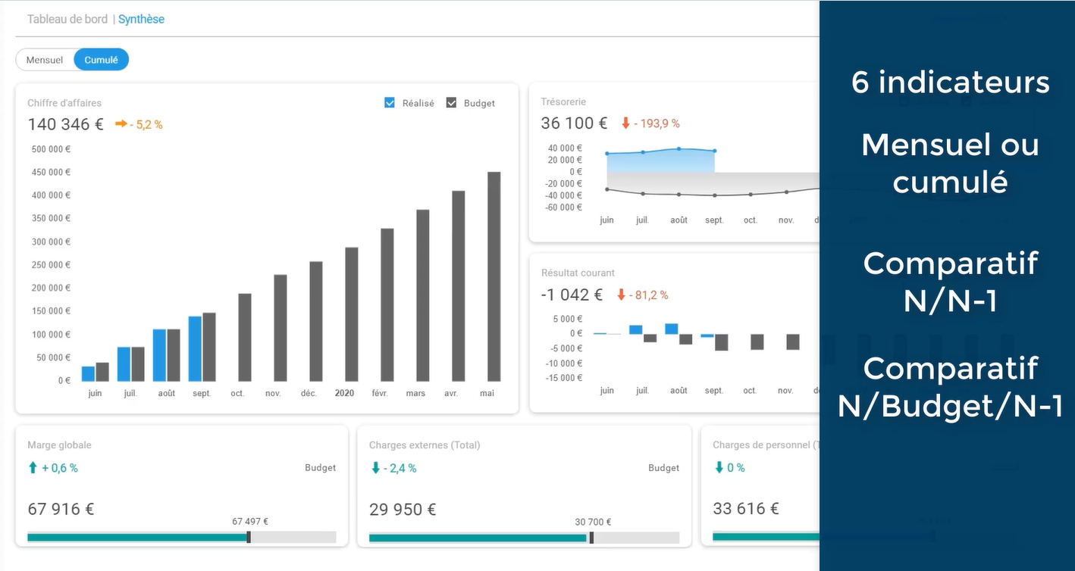The height and width of the screenshot is (571, 1075).
Task: Click the Trésorerie card title
Action: point(563,101)
